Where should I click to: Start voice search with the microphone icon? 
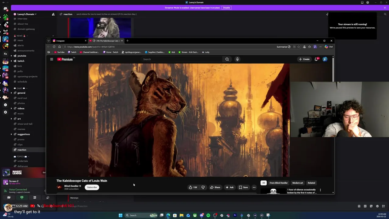237,59
